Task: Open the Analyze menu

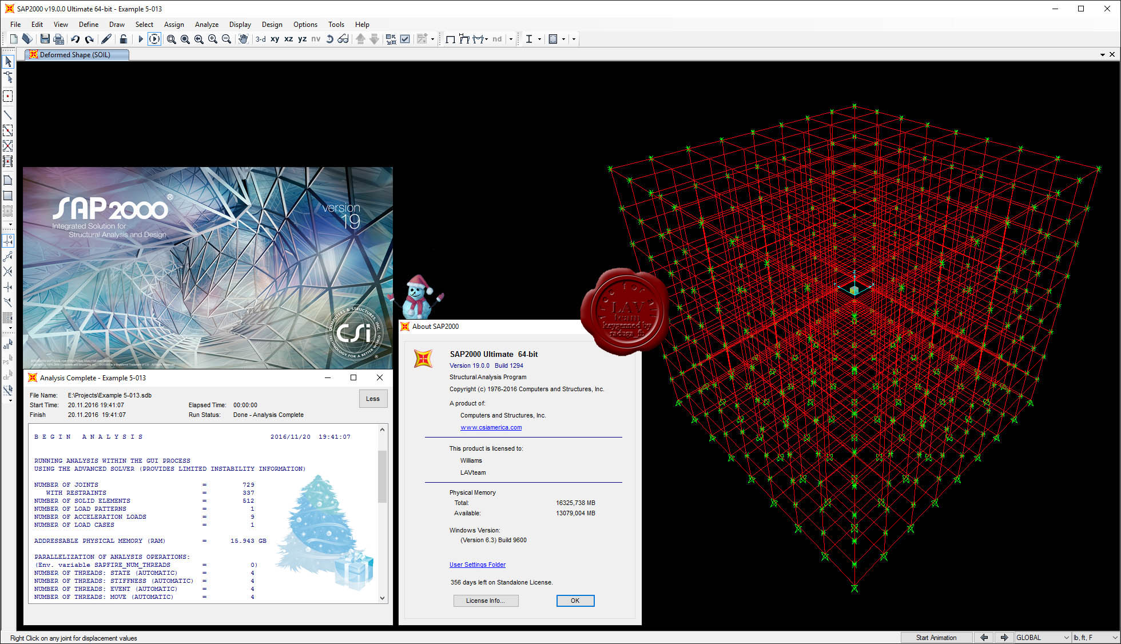Action: [206, 24]
